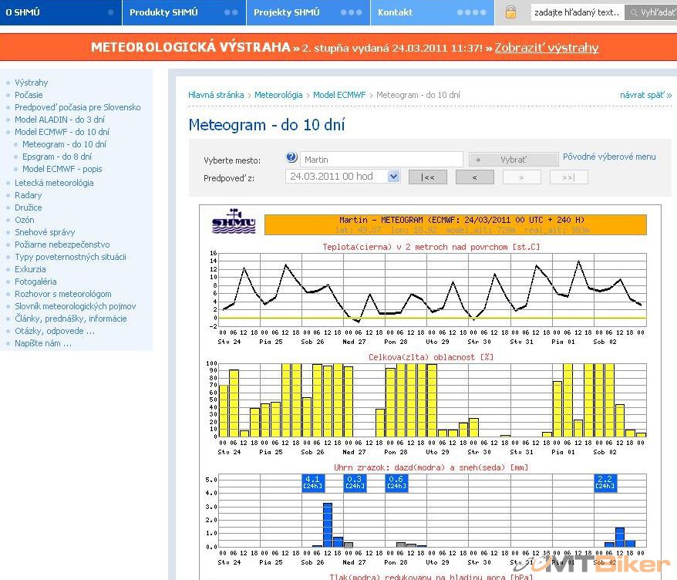677x580 pixels.
Task: Click the návrat späť link
Action: point(645,95)
